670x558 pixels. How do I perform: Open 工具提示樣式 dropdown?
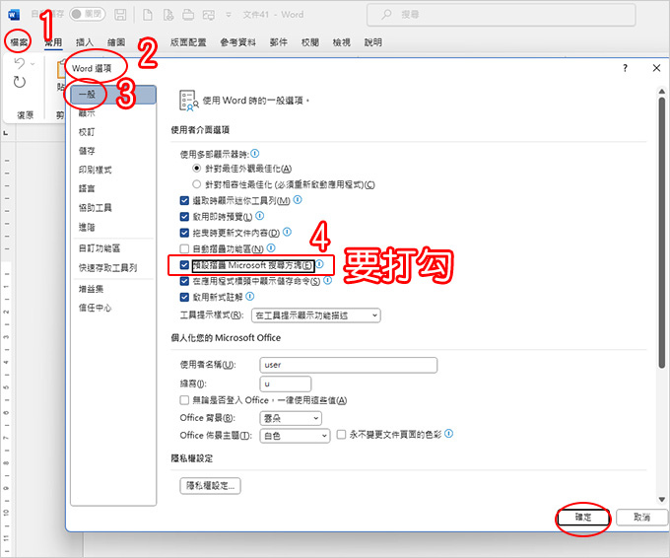coord(316,315)
